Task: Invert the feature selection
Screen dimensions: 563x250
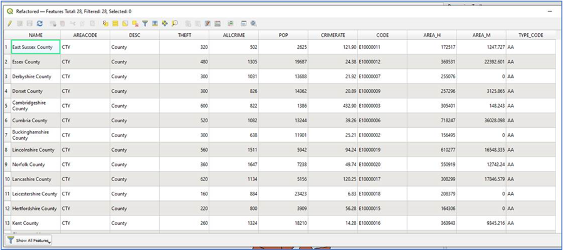Action: tap(125, 24)
